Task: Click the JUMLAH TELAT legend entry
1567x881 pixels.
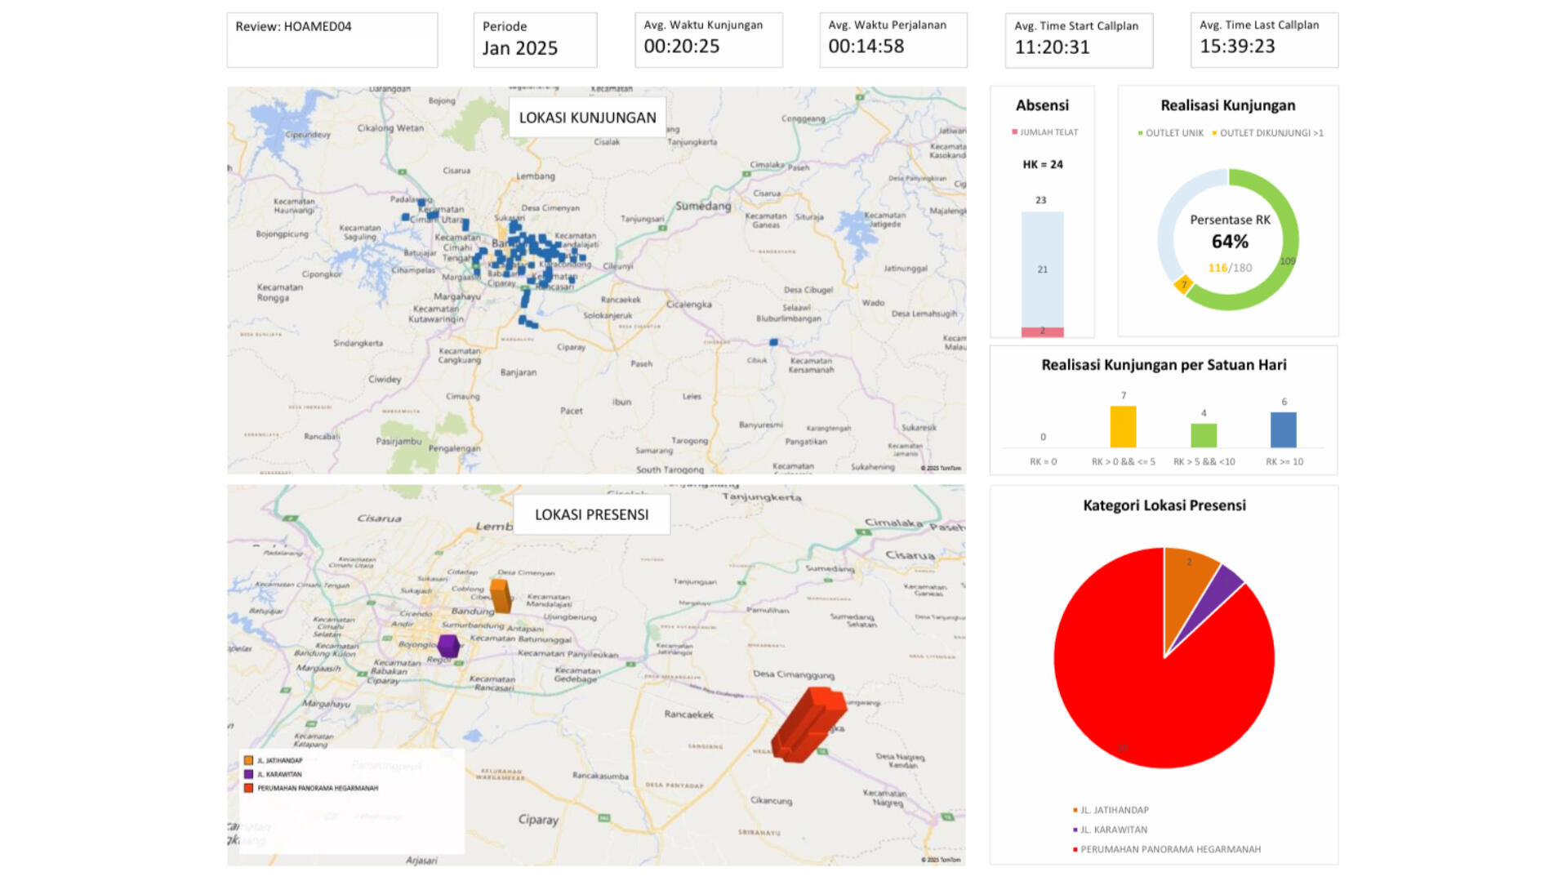Action: click(x=1045, y=132)
